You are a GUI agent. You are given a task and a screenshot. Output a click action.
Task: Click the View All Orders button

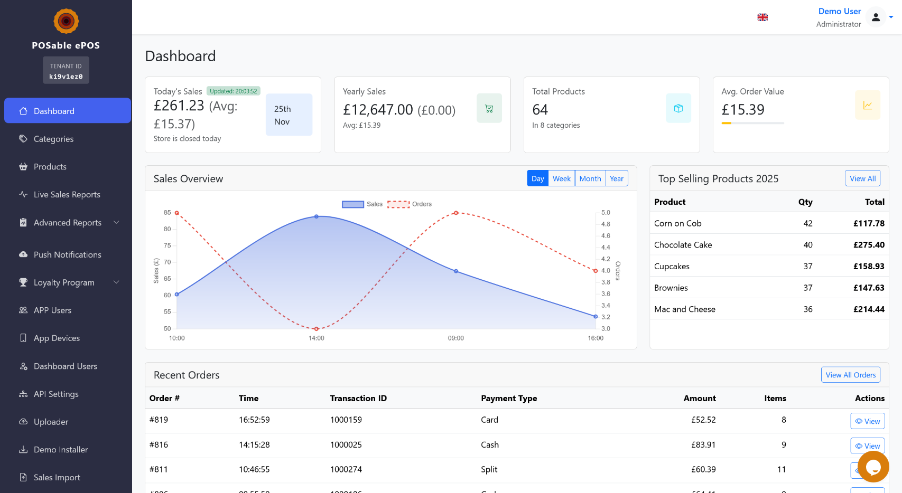[850, 375]
